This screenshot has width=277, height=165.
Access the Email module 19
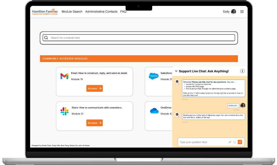94,88
